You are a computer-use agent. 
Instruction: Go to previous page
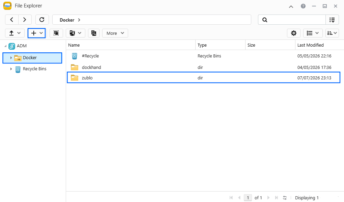[239, 198]
